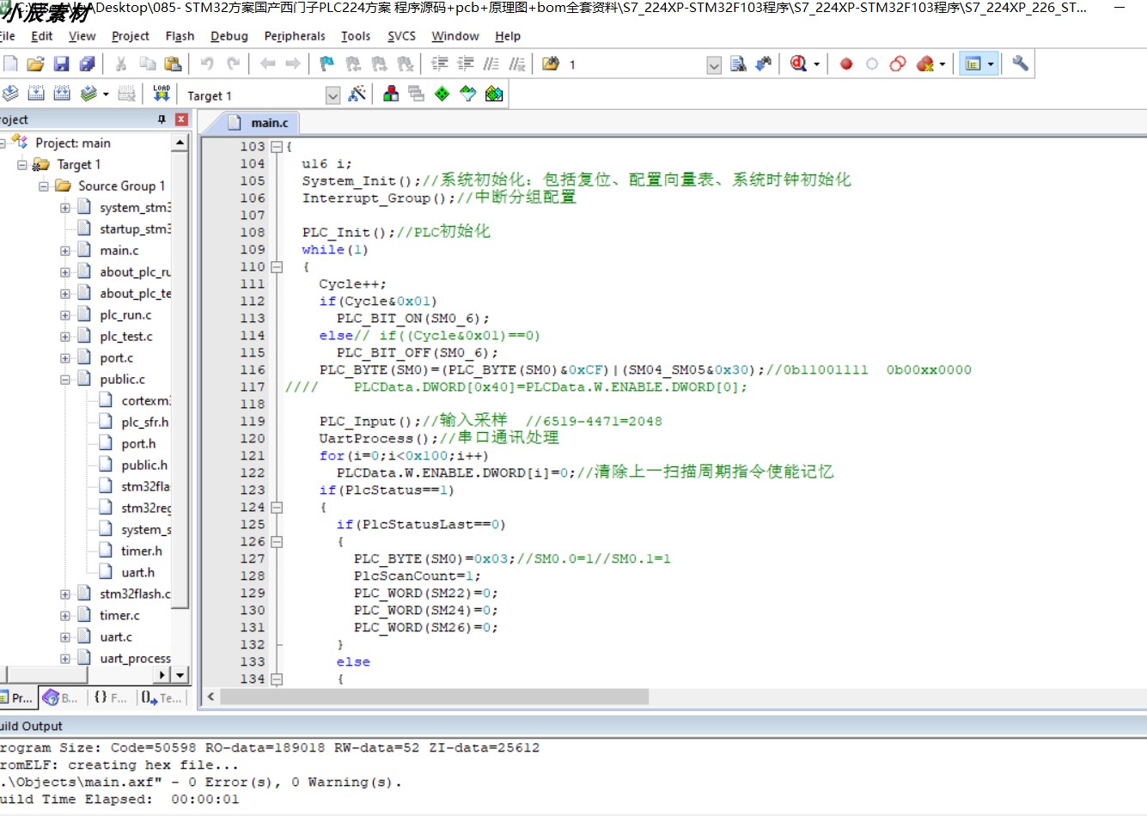Open Options for Target with the magic wand icon
Image resolution: width=1147 pixels, height=816 pixels.
tap(357, 94)
